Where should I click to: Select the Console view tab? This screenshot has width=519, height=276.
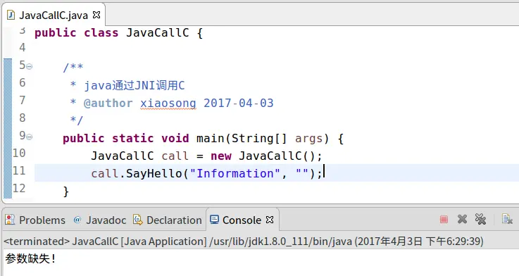point(242,220)
